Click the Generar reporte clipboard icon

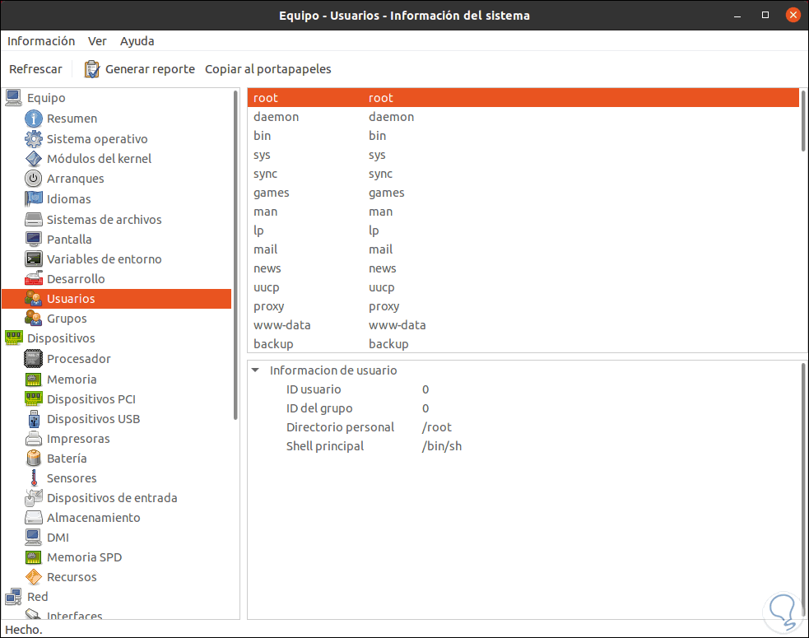[x=92, y=69]
